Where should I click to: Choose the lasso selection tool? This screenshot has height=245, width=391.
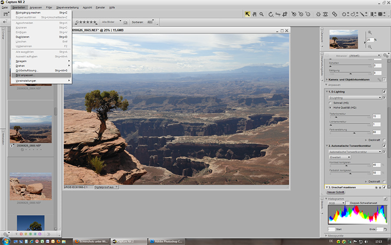(354, 14)
